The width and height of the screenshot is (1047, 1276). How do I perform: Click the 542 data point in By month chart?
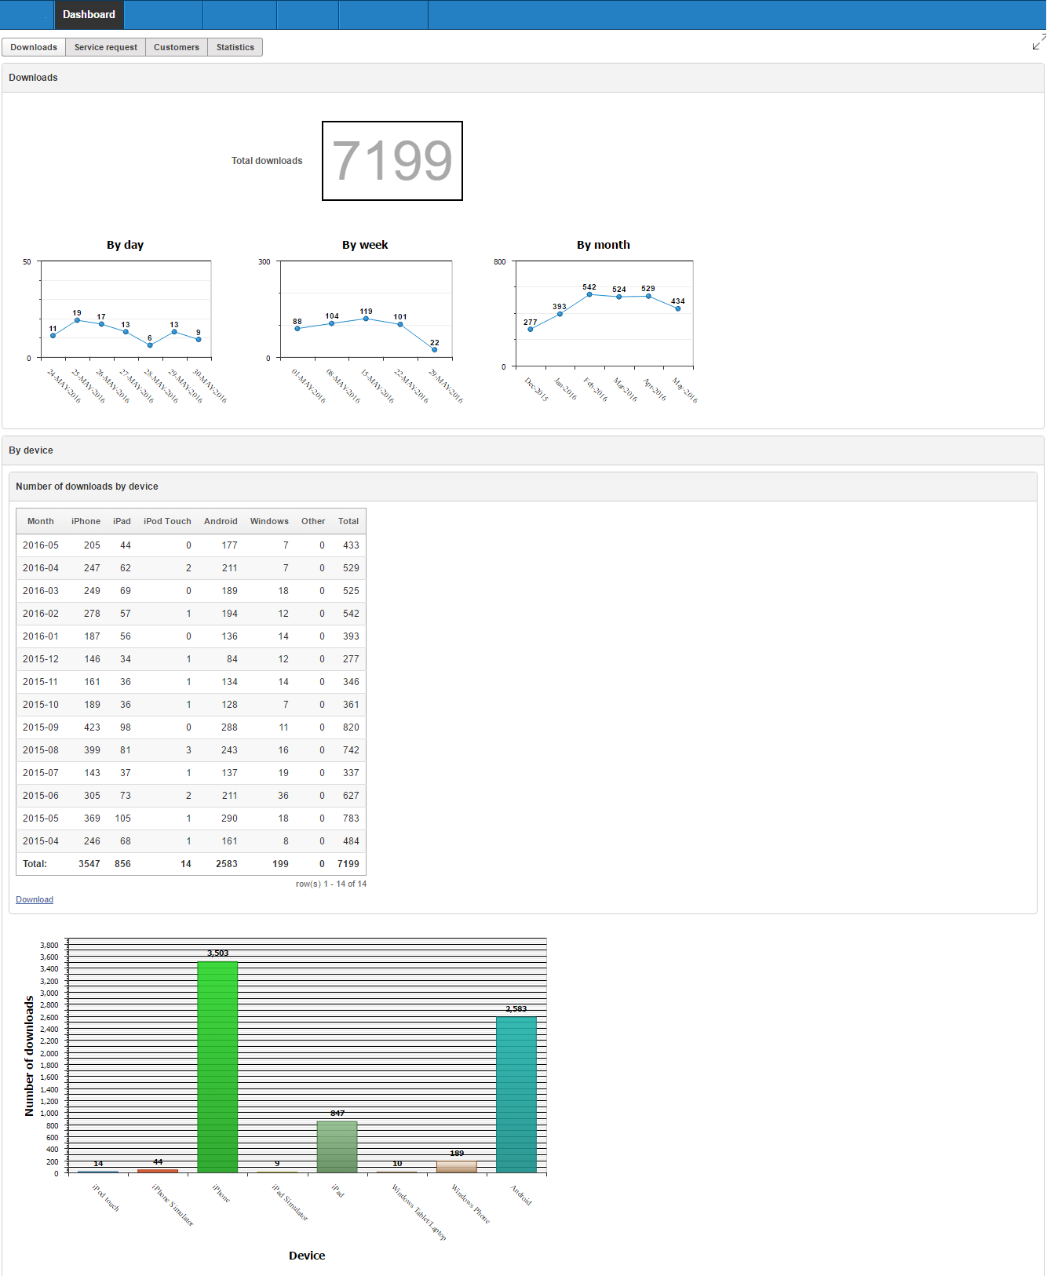point(589,294)
